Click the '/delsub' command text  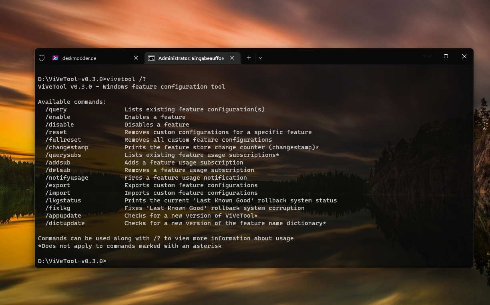click(x=58, y=170)
